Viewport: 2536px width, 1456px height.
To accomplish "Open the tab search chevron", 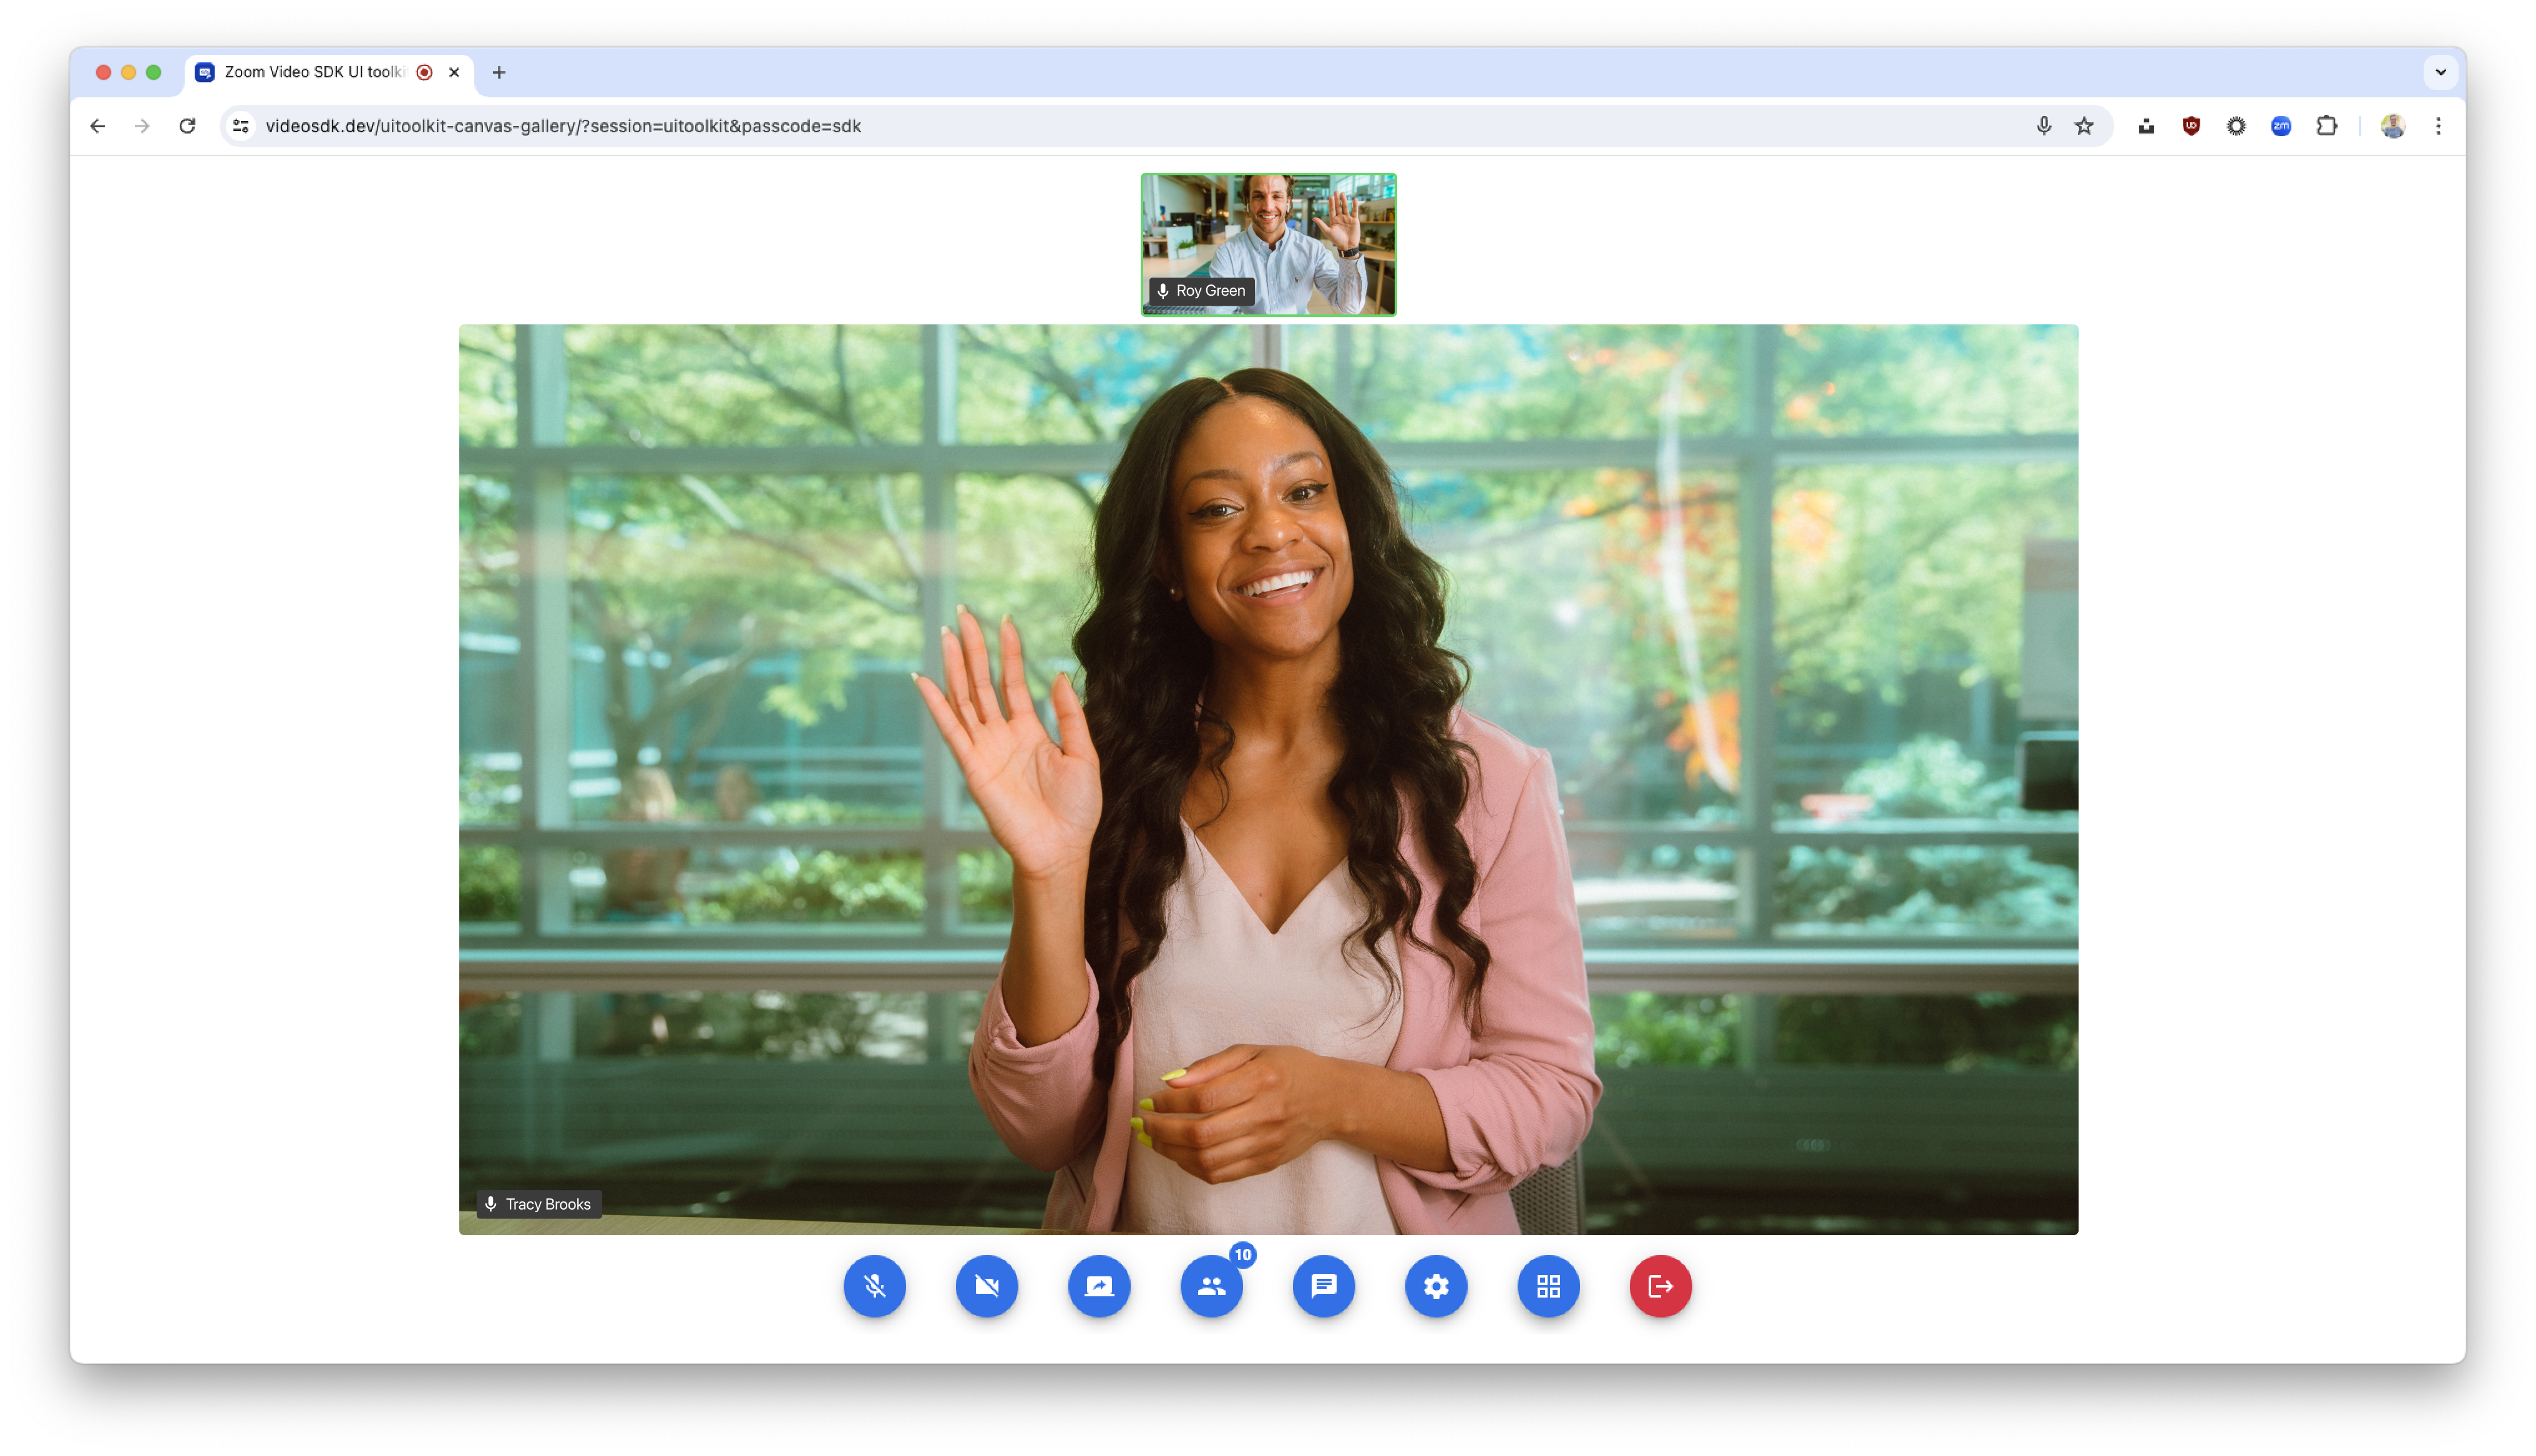I will (x=2440, y=72).
